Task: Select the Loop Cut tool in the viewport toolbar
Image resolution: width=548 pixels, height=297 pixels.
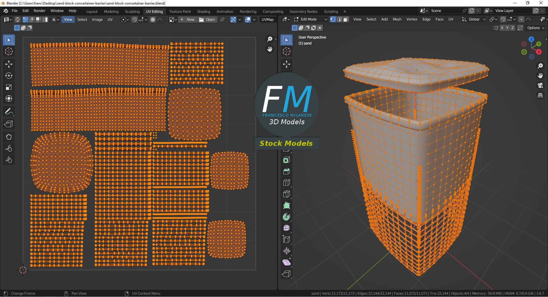Action: (x=286, y=182)
